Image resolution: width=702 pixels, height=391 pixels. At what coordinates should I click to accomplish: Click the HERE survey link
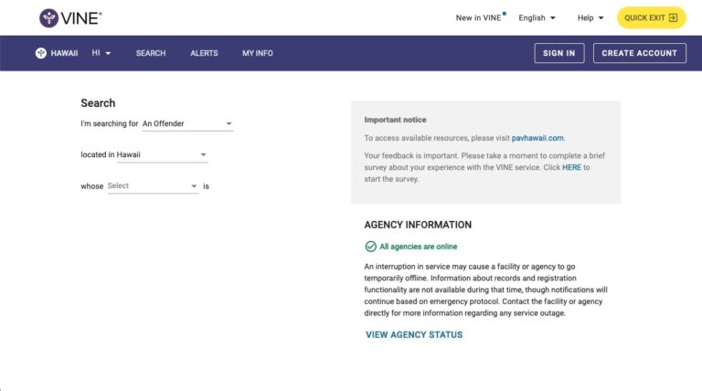pos(571,167)
